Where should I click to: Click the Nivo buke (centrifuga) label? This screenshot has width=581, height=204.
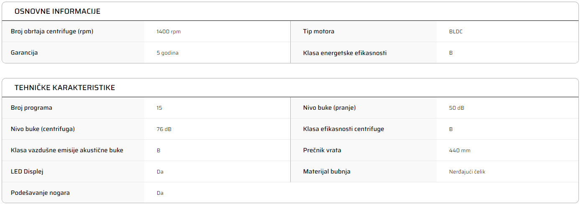43,129
